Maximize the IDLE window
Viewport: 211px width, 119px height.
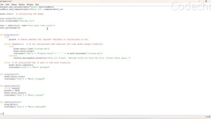pyautogui.click(x=206, y=1)
